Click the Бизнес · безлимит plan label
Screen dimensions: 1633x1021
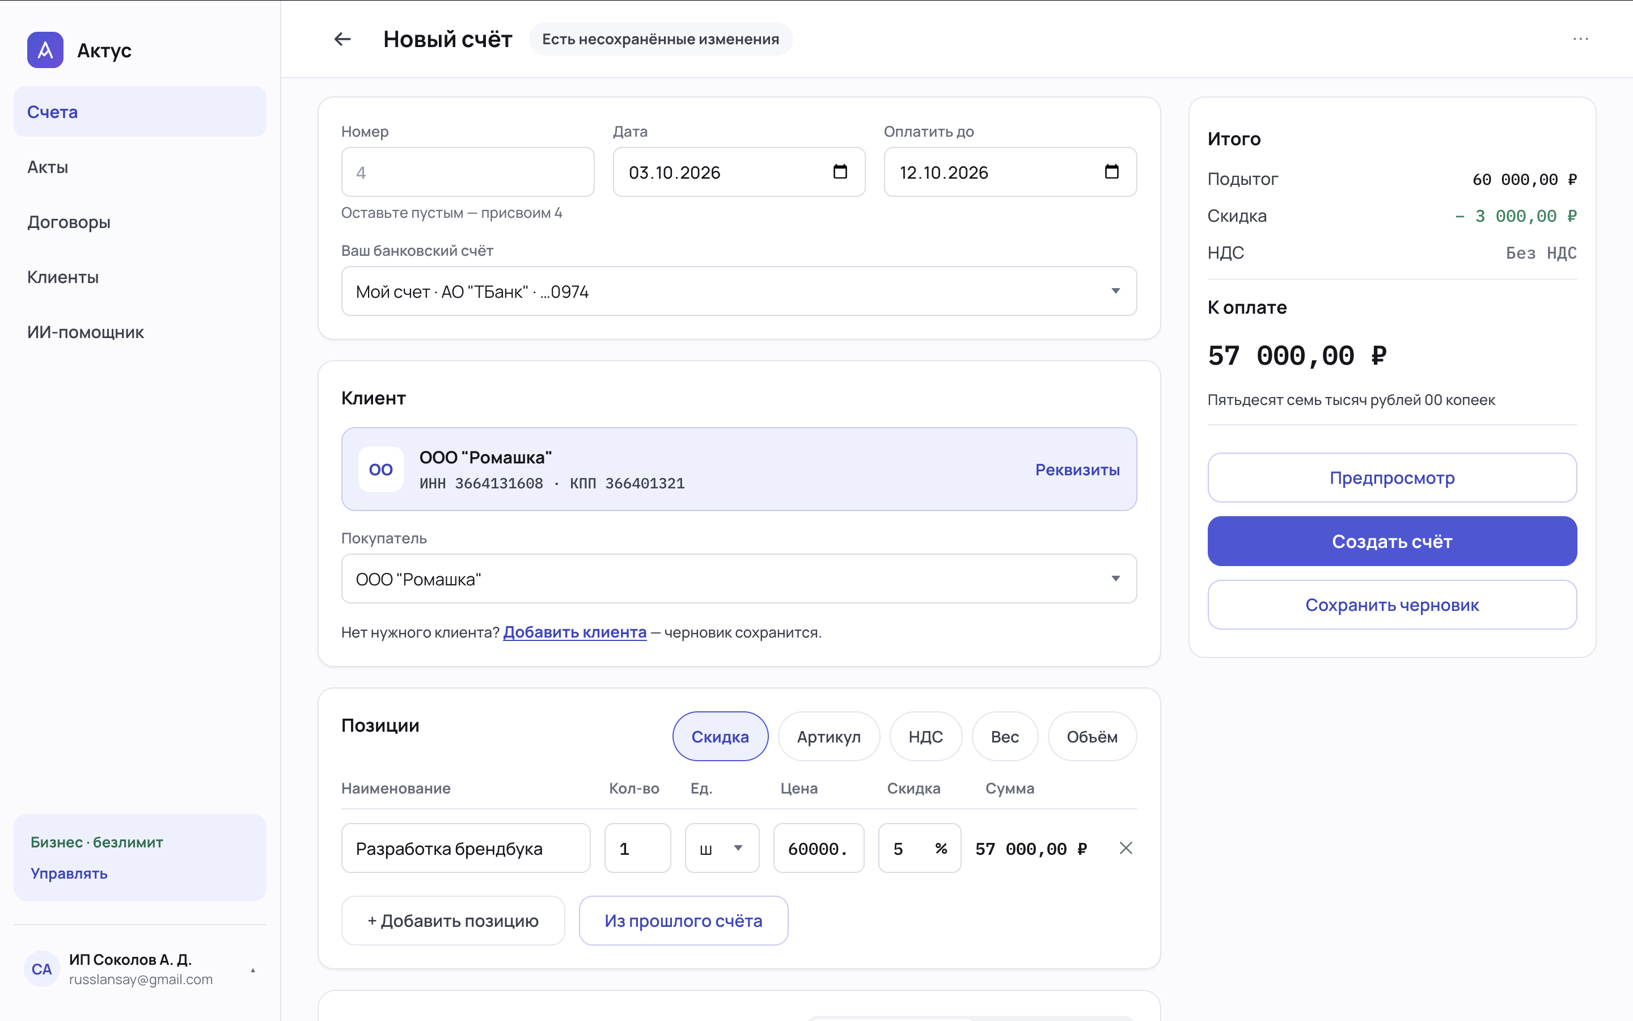coord(96,842)
